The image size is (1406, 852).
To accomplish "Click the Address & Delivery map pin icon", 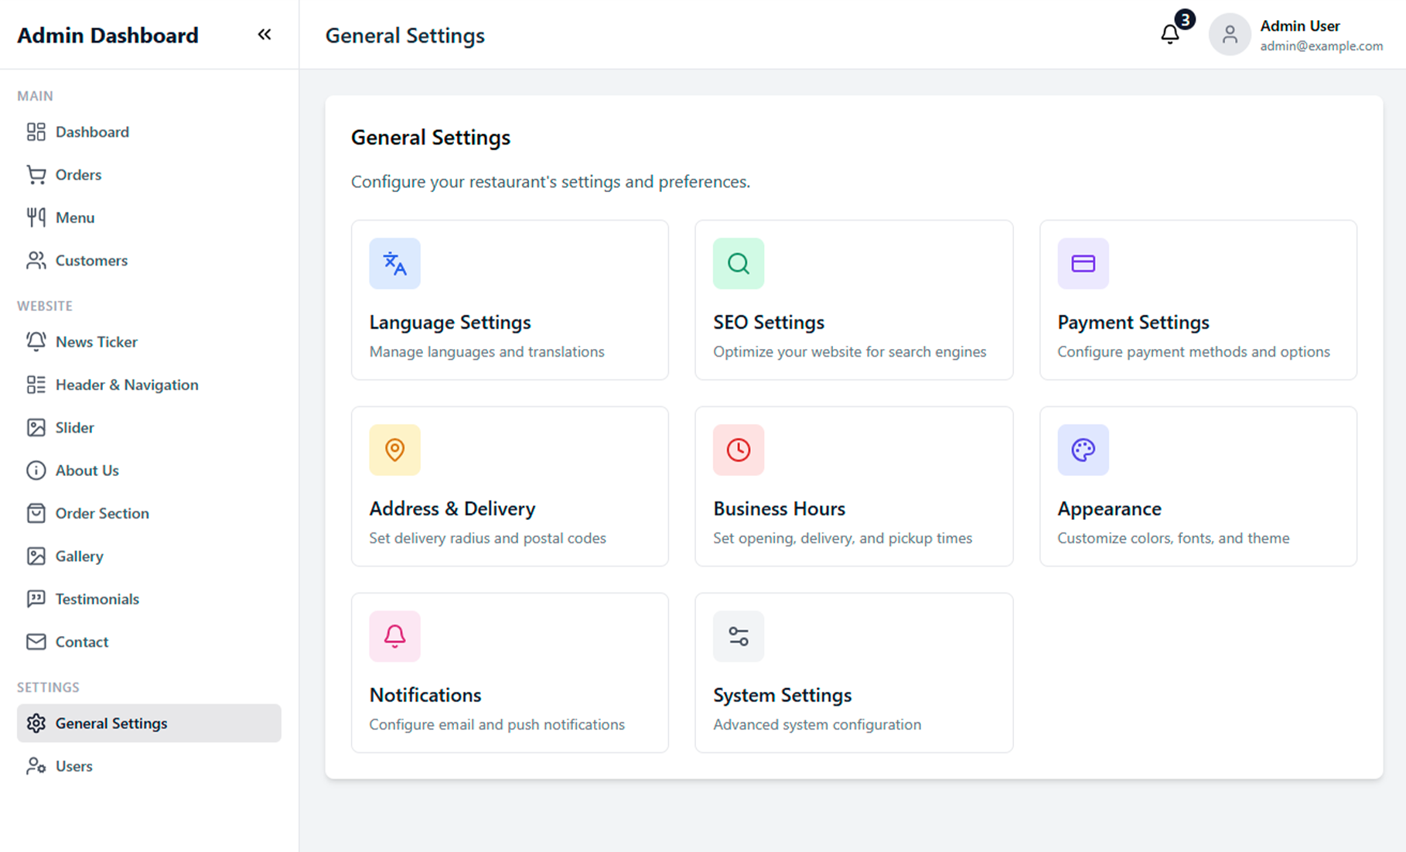I will pos(394,450).
